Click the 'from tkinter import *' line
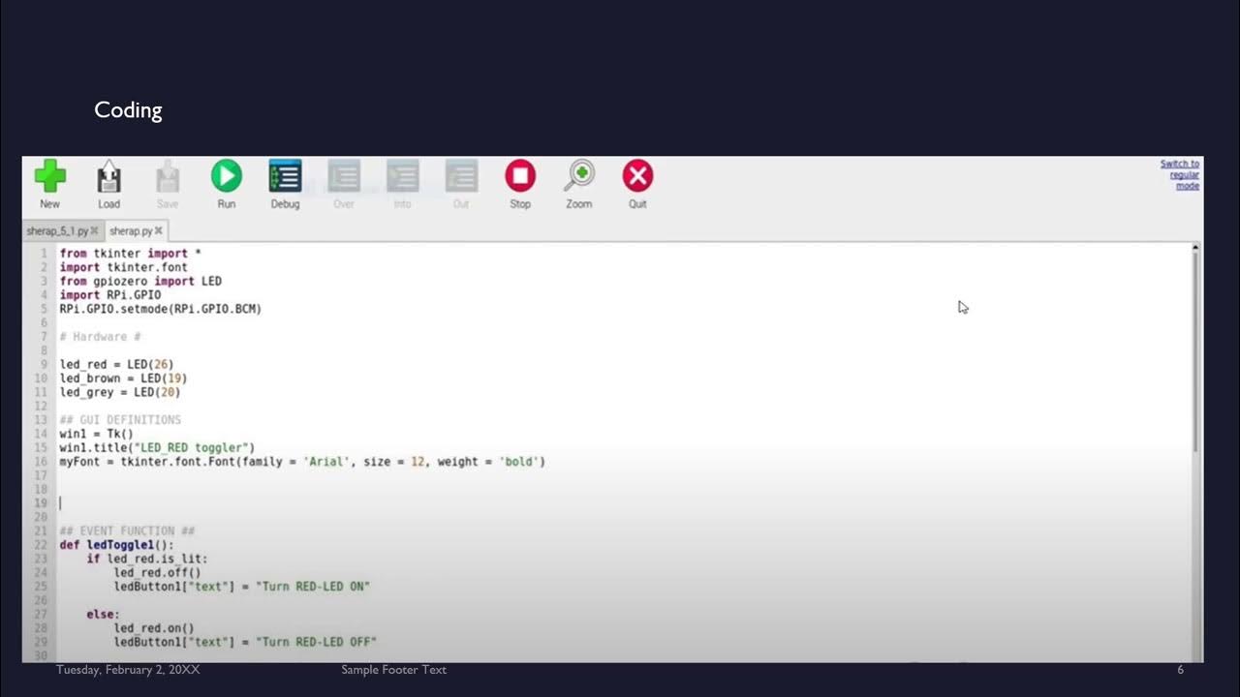1240x697 pixels. pos(130,253)
